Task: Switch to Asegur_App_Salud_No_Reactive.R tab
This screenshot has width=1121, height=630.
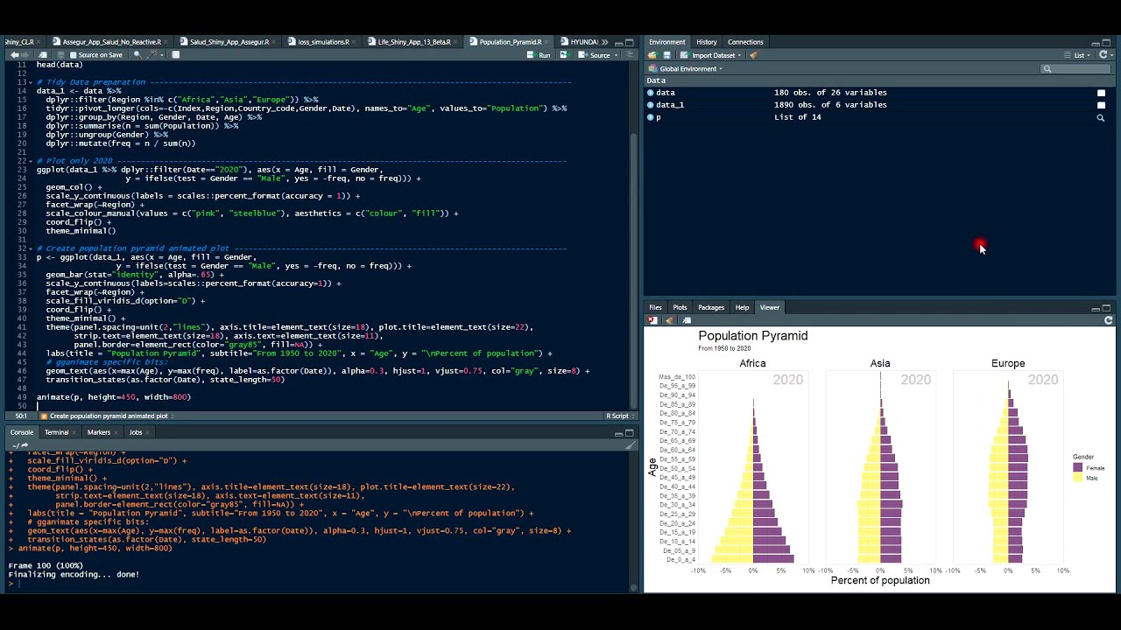Action: 106,42
